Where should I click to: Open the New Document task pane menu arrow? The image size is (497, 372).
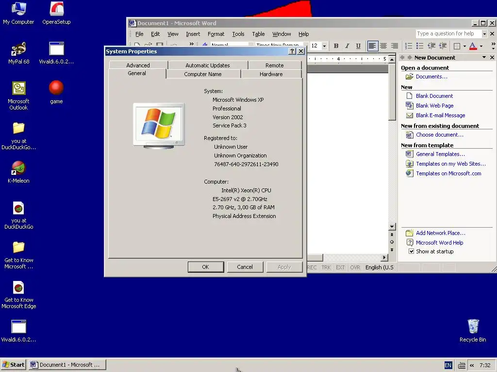coord(484,57)
